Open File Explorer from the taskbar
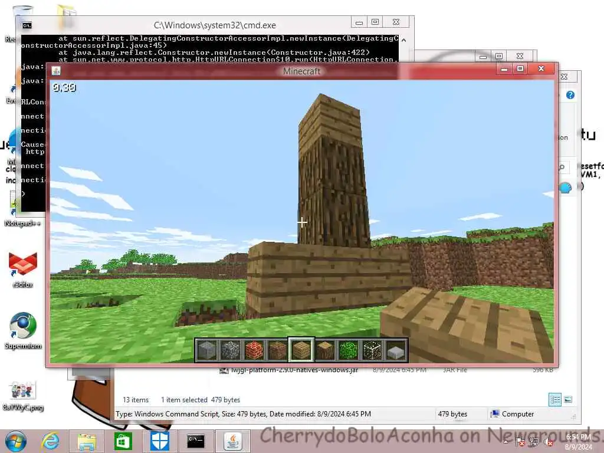Image resolution: width=604 pixels, height=453 pixels. pos(87,441)
